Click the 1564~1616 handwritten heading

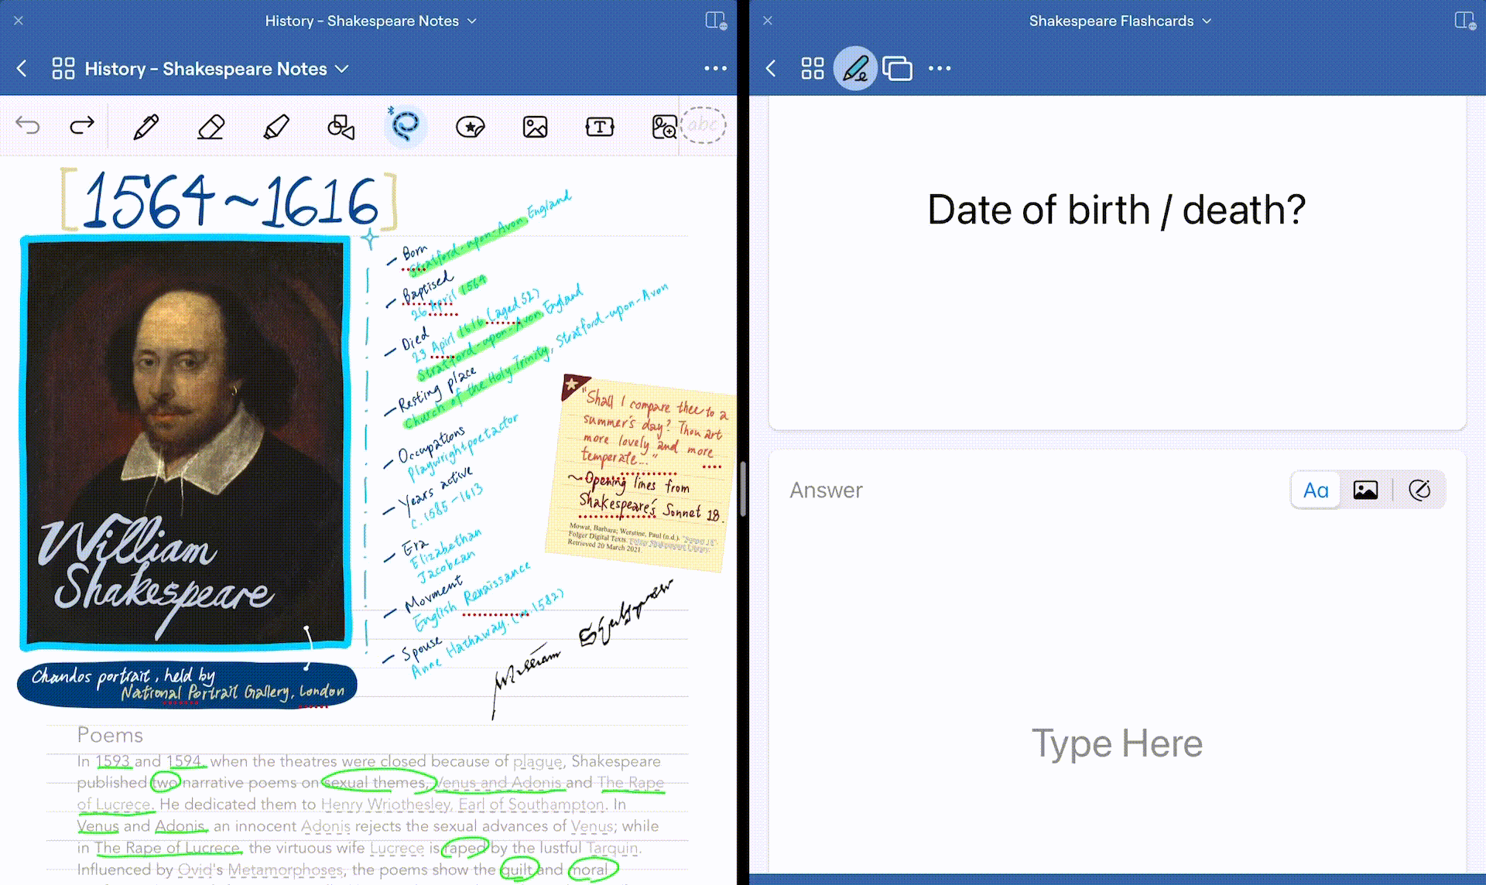point(229,200)
